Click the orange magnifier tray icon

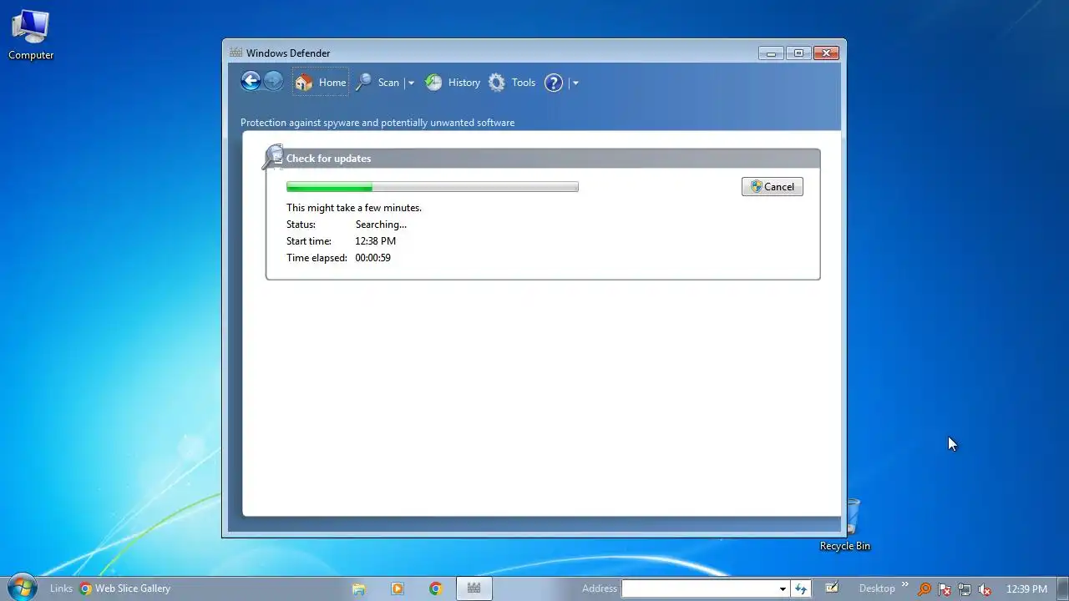925,589
